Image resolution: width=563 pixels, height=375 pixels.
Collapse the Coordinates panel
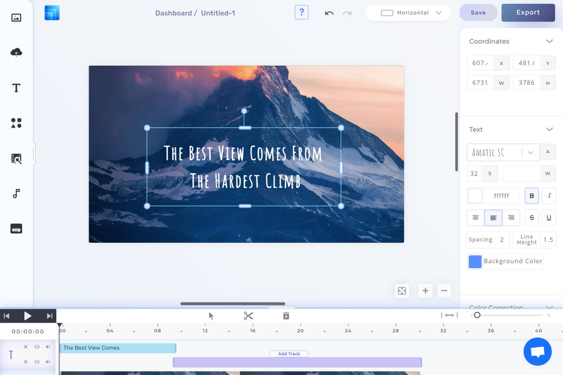[x=549, y=41]
